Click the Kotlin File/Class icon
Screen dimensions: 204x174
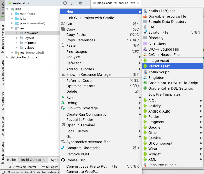(145, 11)
